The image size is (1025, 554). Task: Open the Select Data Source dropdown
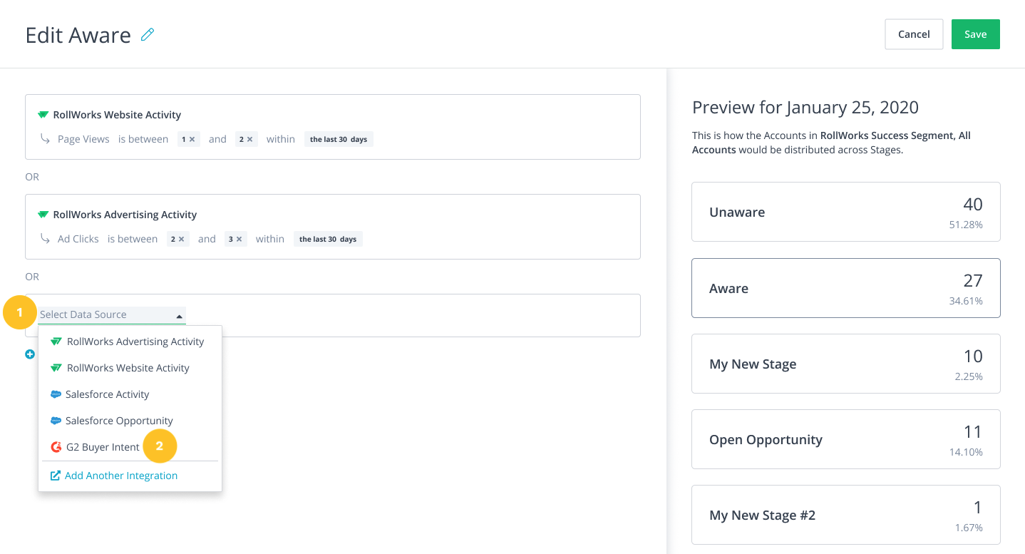(x=112, y=314)
